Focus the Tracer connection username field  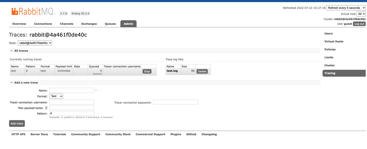[x=72, y=102]
